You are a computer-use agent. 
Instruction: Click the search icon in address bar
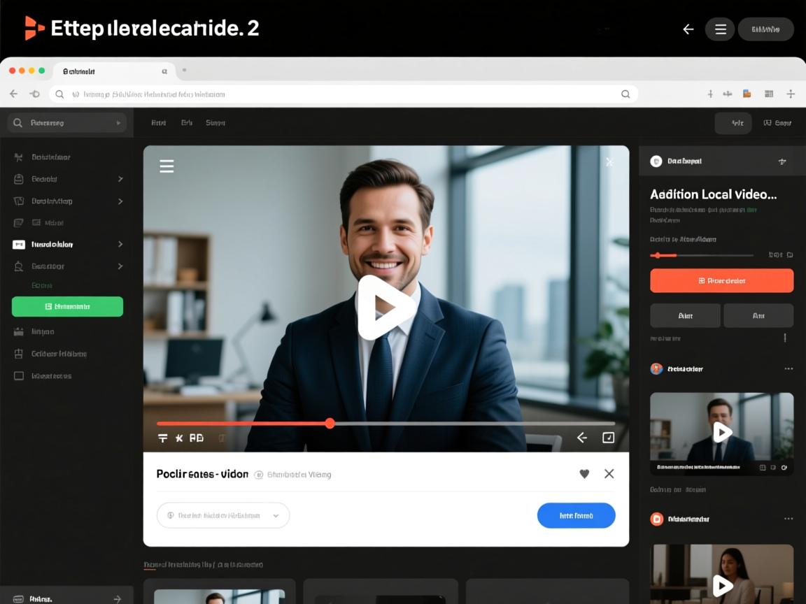(625, 94)
